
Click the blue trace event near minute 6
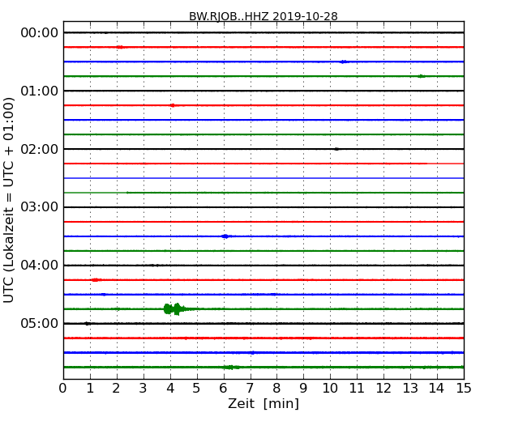(225, 236)
